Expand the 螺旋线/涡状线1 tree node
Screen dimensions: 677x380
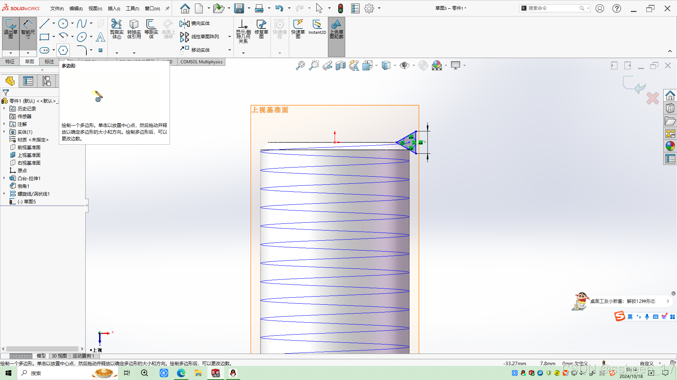coord(4,194)
